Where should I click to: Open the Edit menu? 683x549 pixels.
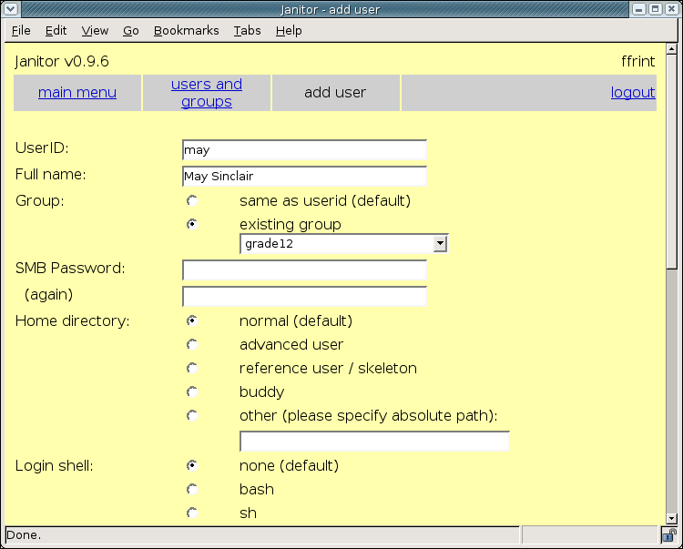pyautogui.click(x=56, y=30)
